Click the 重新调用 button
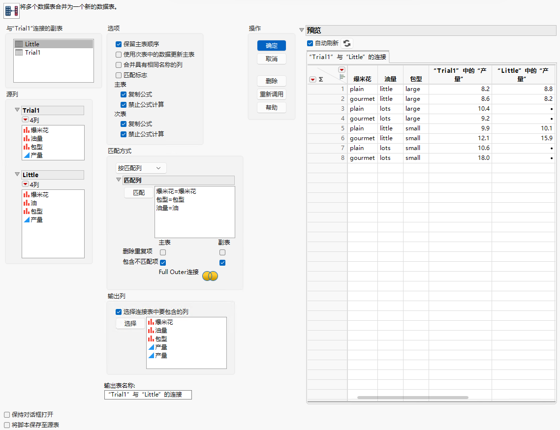This screenshot has height=430, width=560. click(272, 94)
